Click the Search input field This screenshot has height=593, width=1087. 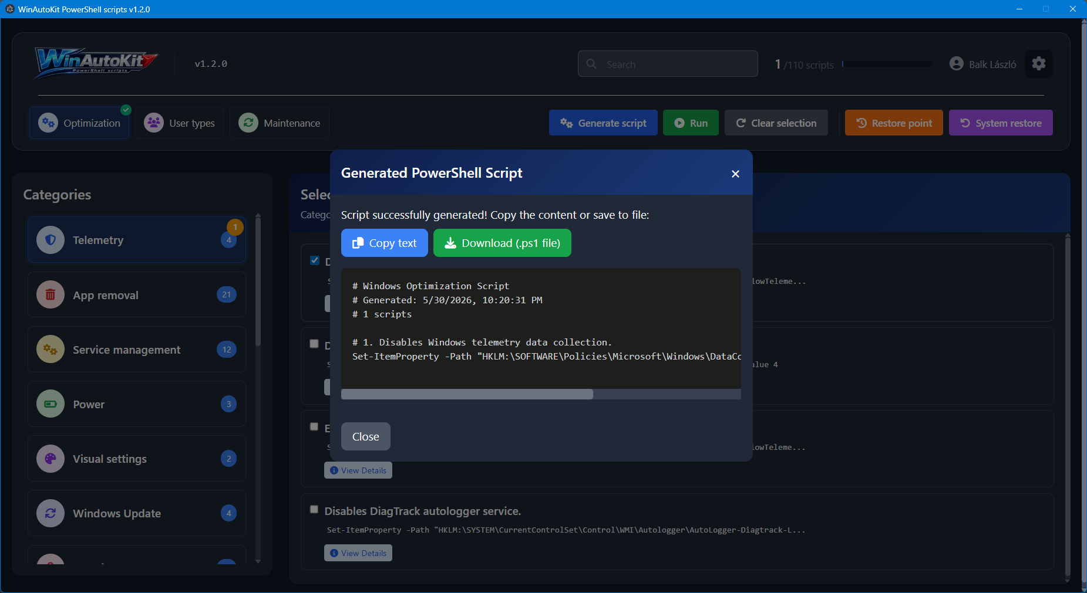click(x=668, y=63)
